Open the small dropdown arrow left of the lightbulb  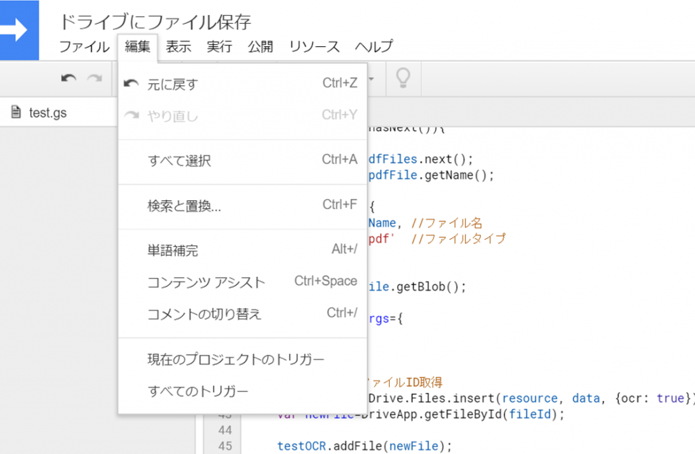point(371,79)
